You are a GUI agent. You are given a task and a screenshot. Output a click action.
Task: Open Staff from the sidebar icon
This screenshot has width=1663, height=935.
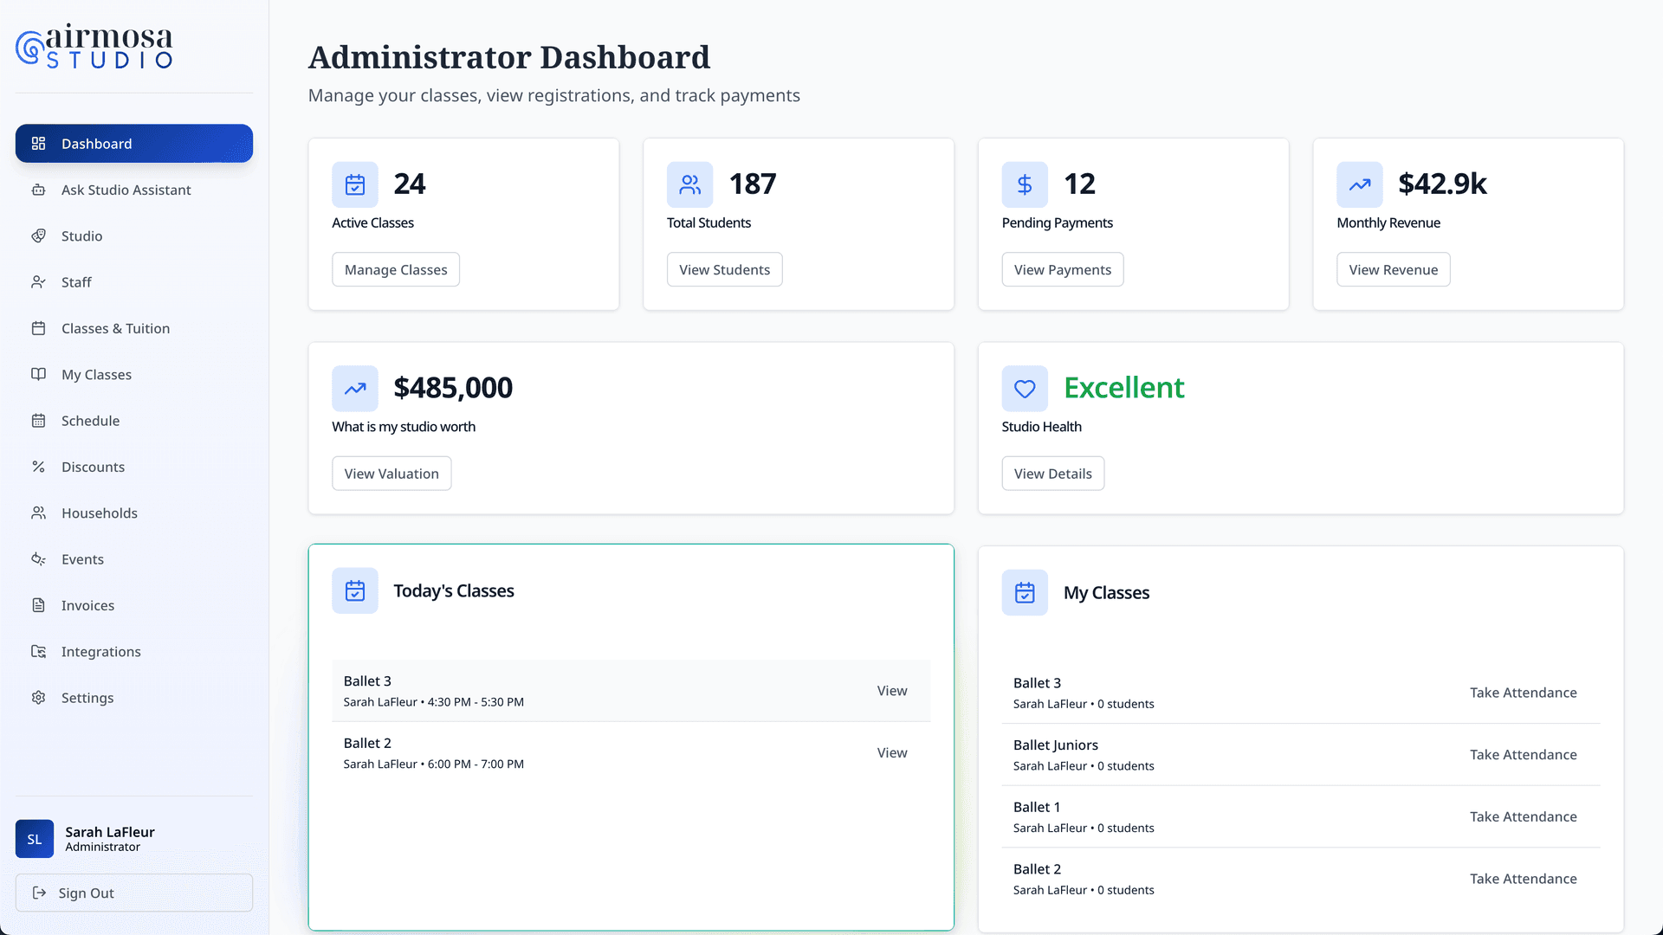pyautogui.click(x=38, y=282)
